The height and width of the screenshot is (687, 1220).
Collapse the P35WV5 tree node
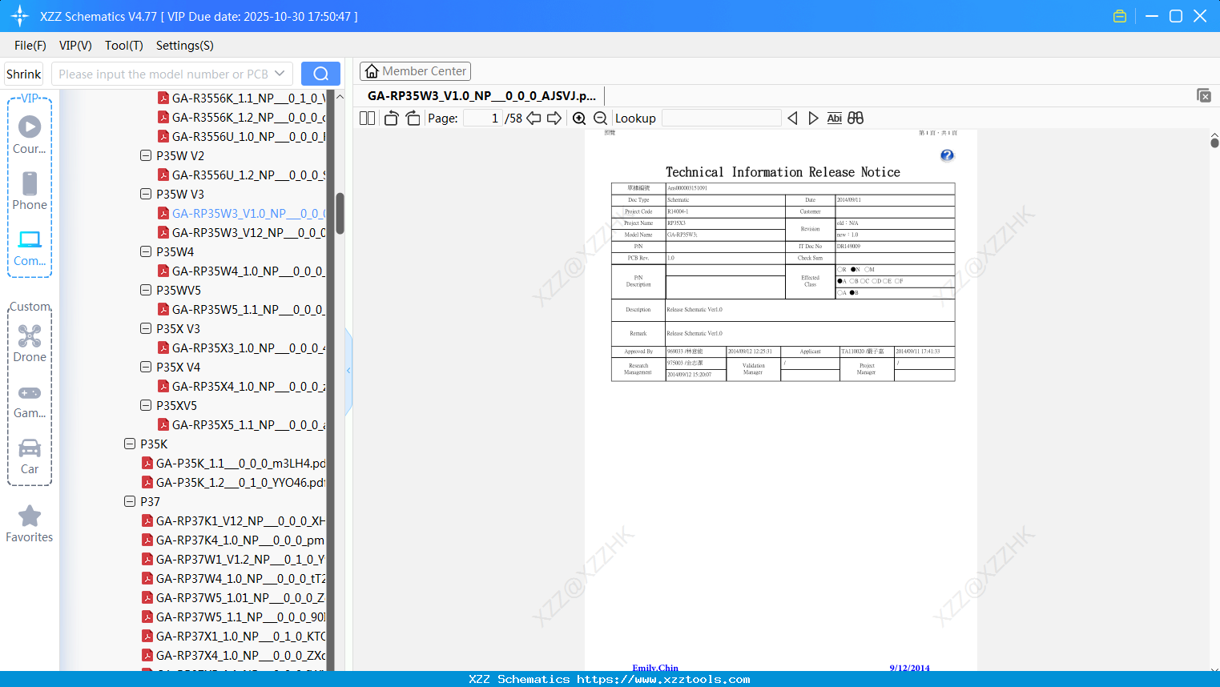(146, 290)
